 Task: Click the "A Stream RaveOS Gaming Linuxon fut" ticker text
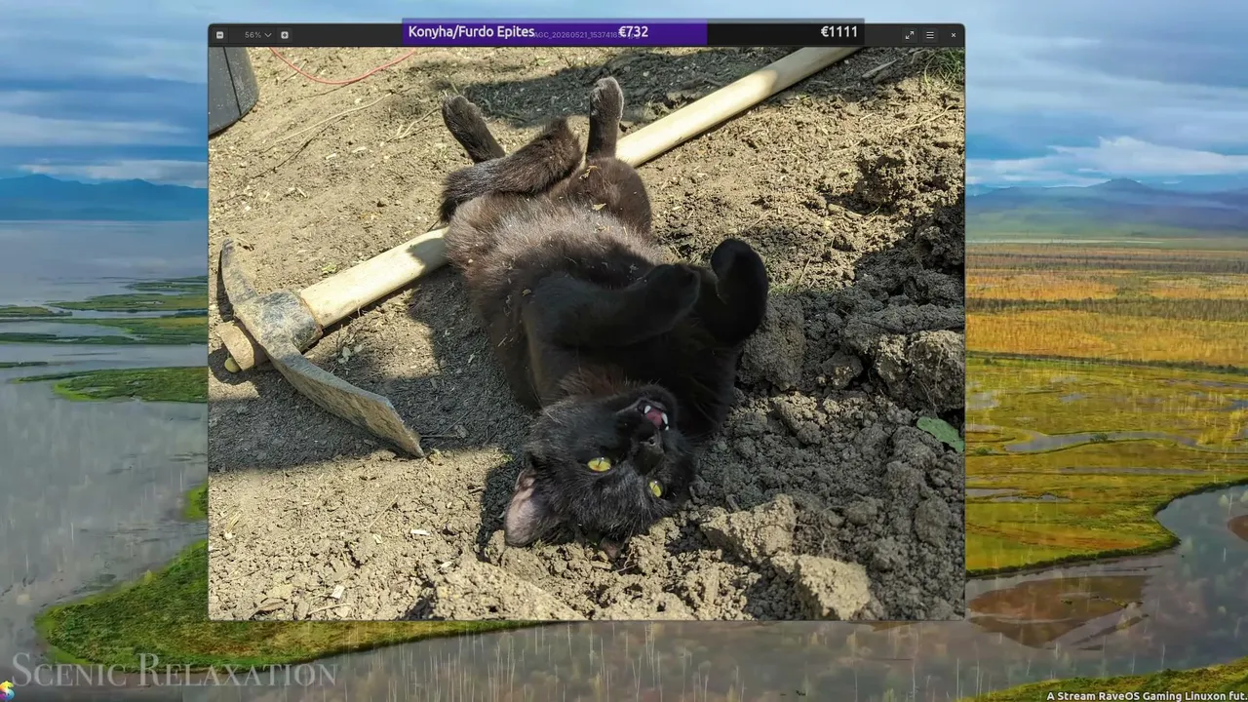point(1147,696)
